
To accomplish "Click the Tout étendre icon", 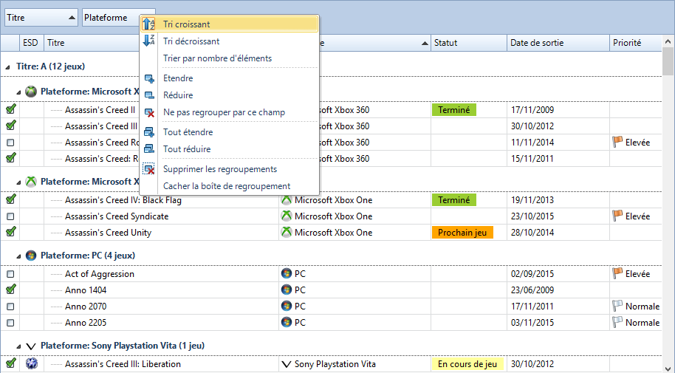I will (x=149, y=132).
